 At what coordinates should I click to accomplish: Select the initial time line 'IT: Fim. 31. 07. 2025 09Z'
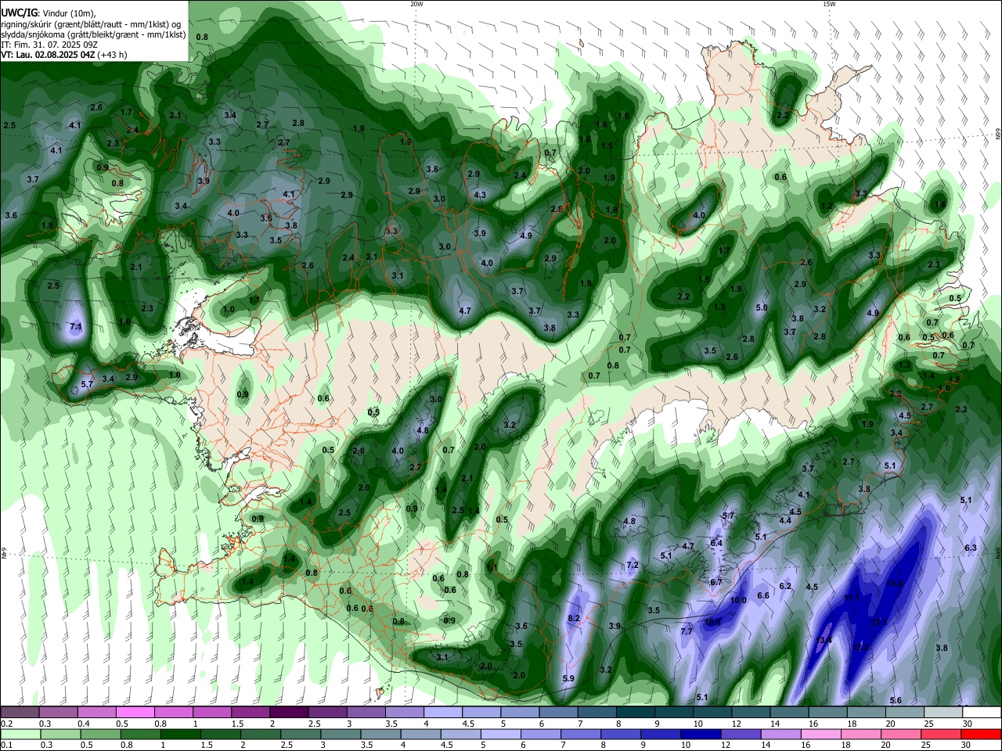point(49,45)
